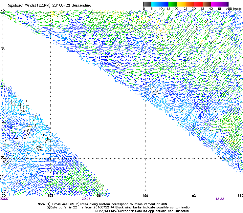Click the legend tick label '45'
The width and height of the screenshot is (243, 213).
pos(219,9)
